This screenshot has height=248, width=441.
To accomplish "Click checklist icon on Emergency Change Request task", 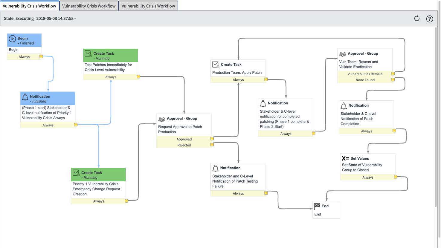I will pos(76,173).
